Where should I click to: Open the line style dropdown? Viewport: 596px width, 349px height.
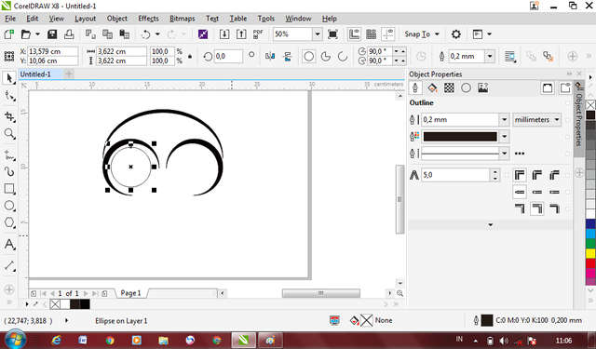tap(504, 154)
